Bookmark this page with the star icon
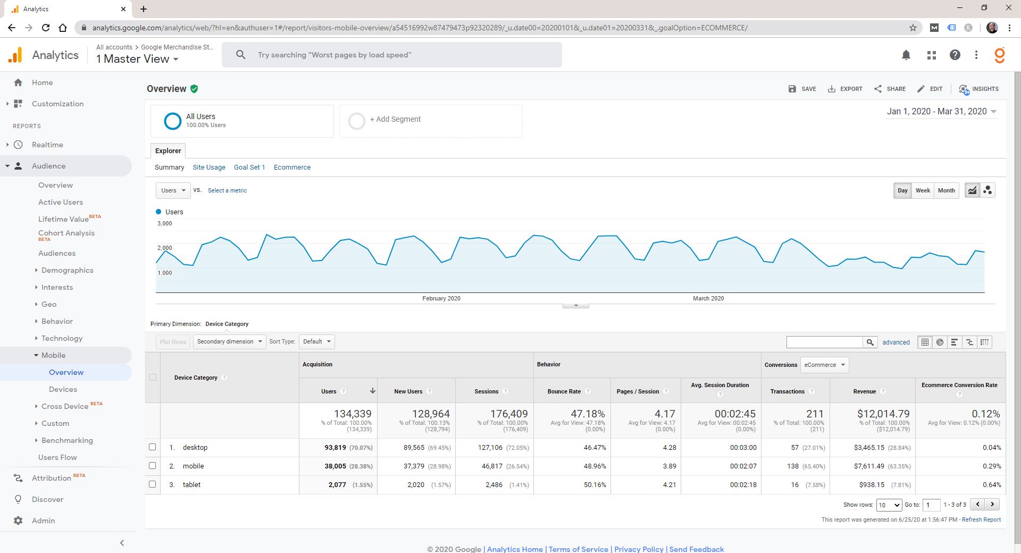Viewport: 1021px width, 553px height. 913,28
